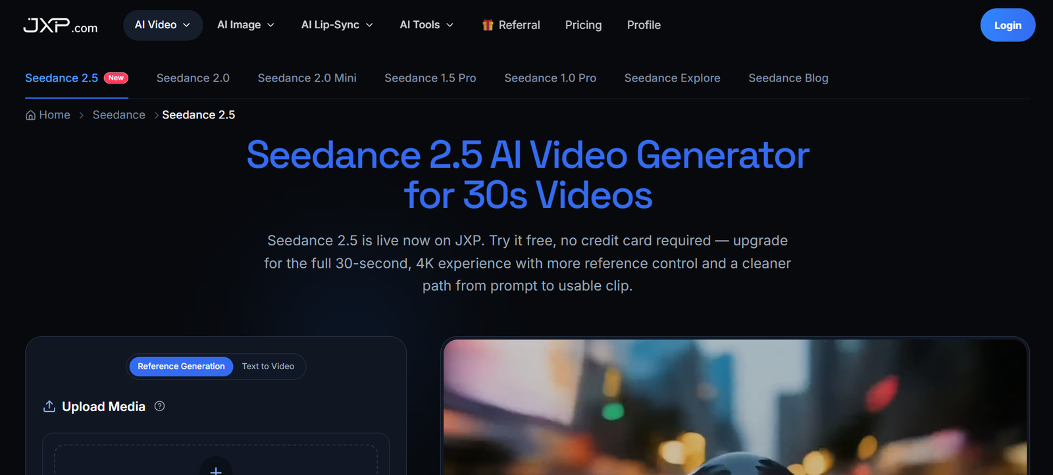This screenshot has width=1053, height=475.
Task: Open the AI Lip-Sync dropdown
Action: [x=337, y=25]
